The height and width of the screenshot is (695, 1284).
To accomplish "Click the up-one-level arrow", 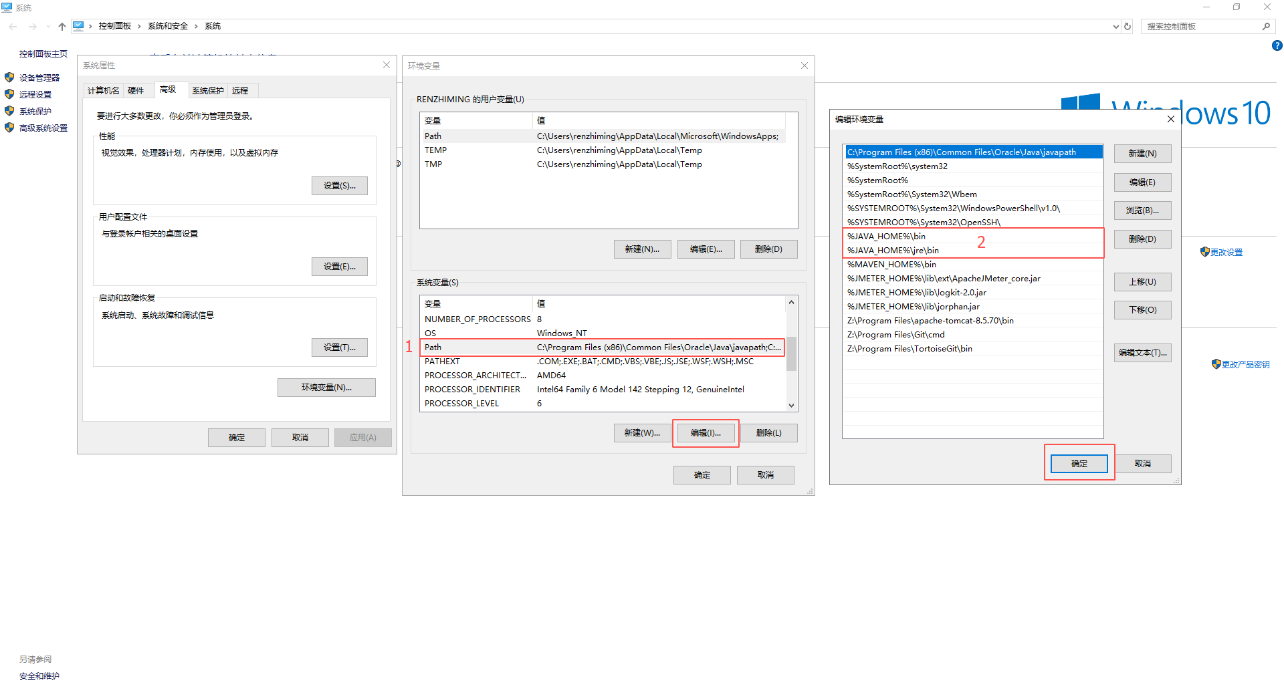I will [x=62, y=27].
